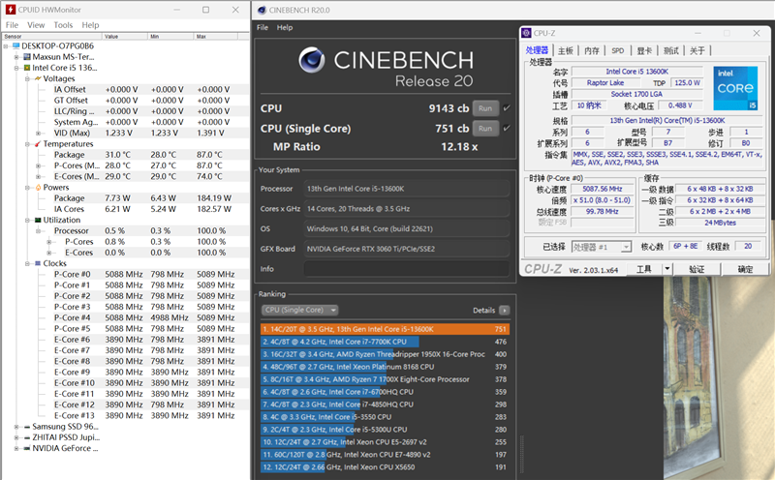Click the 确定 button in CPU-Z

745,269
